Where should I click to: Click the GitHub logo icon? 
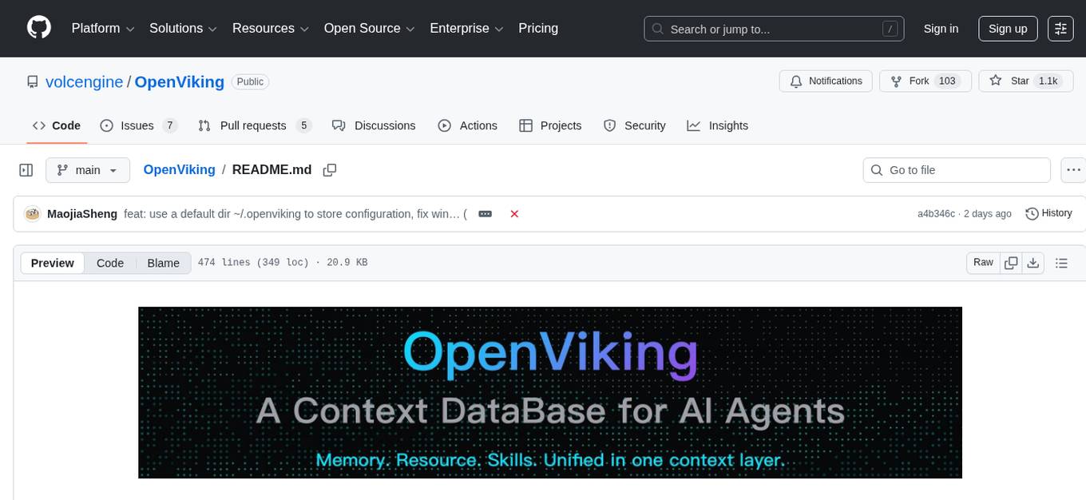pyautogui.click(x=38, y=28)
